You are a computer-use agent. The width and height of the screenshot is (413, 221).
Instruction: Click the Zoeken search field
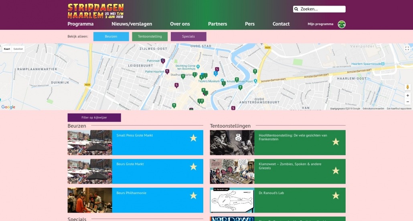(319, 9)
